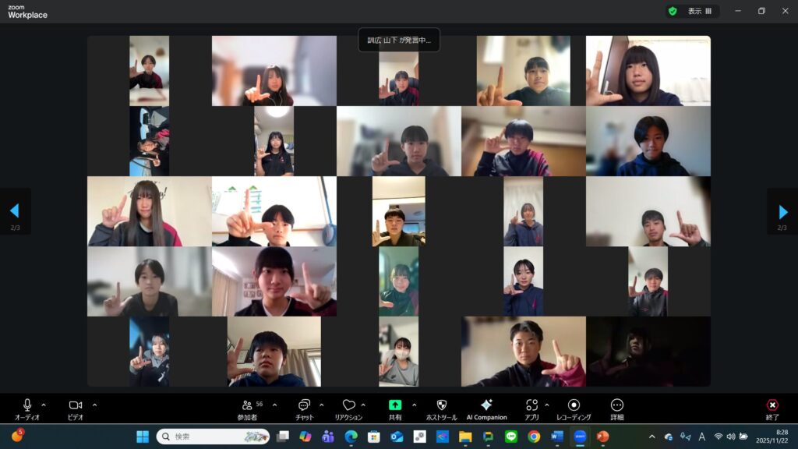Viewport: 798px width, 449px height.
Task: Go to previous gallery page with left arrow
Action: click(x=14, y=211)
